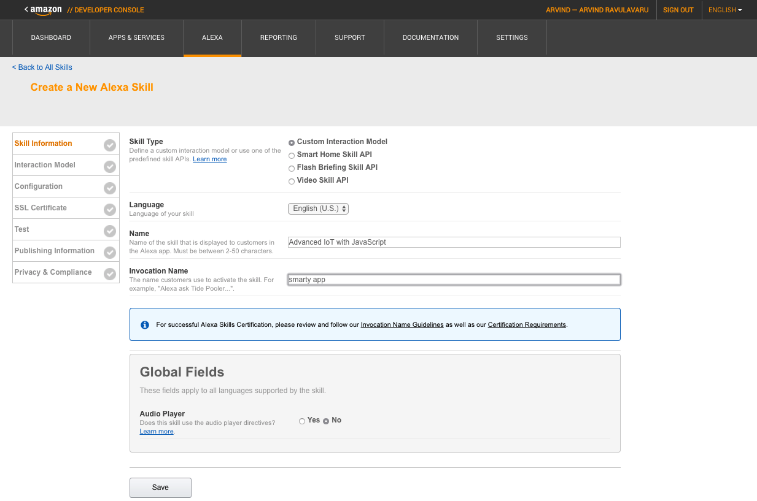Click into the Invocation Name text field
757x501 pixels.
(x=454, y=280)
